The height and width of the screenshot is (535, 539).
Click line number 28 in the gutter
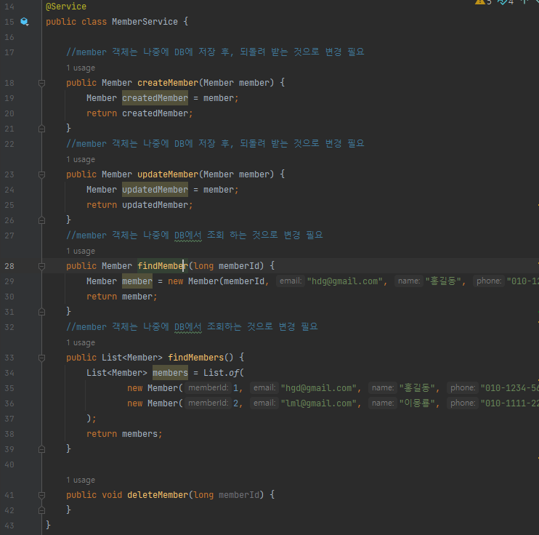(x=9, y=266)
